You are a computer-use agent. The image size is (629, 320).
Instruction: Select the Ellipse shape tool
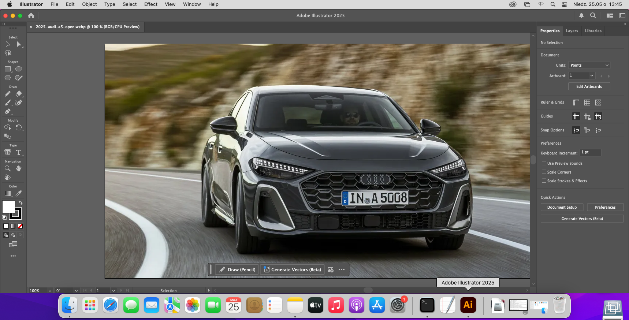pos(19,69)
